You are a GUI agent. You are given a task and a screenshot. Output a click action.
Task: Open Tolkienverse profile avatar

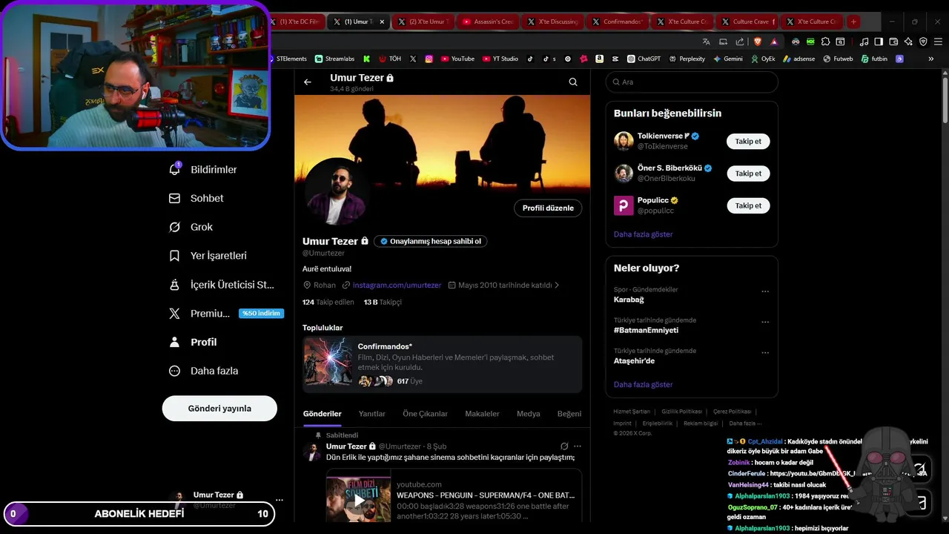tap(624, 141)
